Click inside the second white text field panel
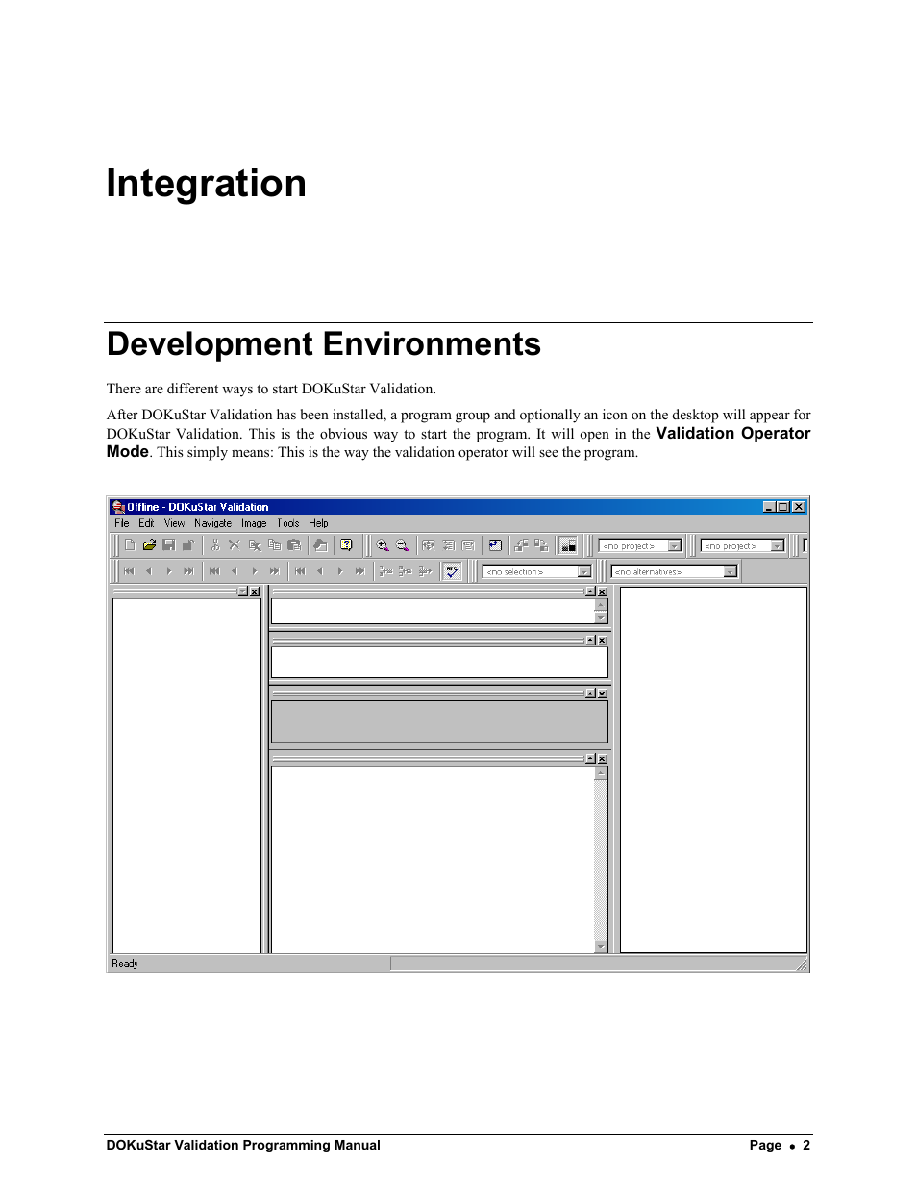The image size is (917, 1188). (439, 662)
